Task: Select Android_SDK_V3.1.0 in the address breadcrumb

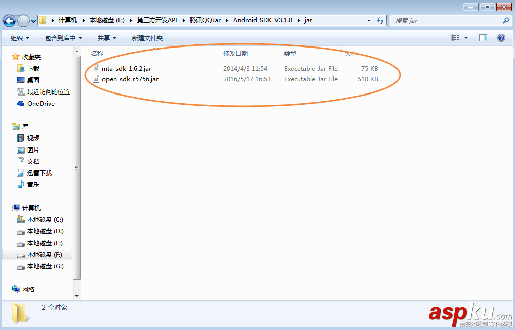Action: point(263,20)
